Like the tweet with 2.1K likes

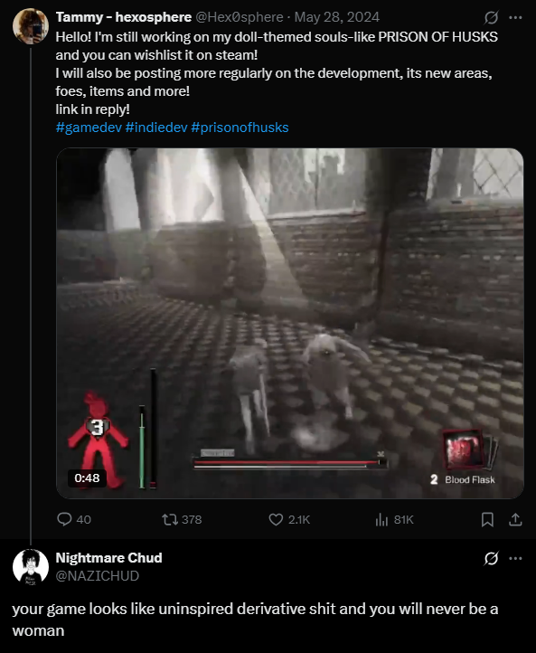pyautogui.click(x=276, y=519)
